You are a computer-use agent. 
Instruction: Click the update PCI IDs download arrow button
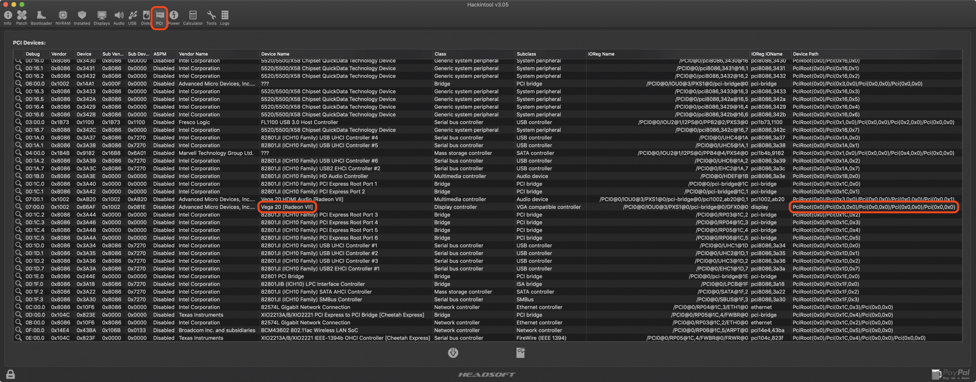point(453,353)
